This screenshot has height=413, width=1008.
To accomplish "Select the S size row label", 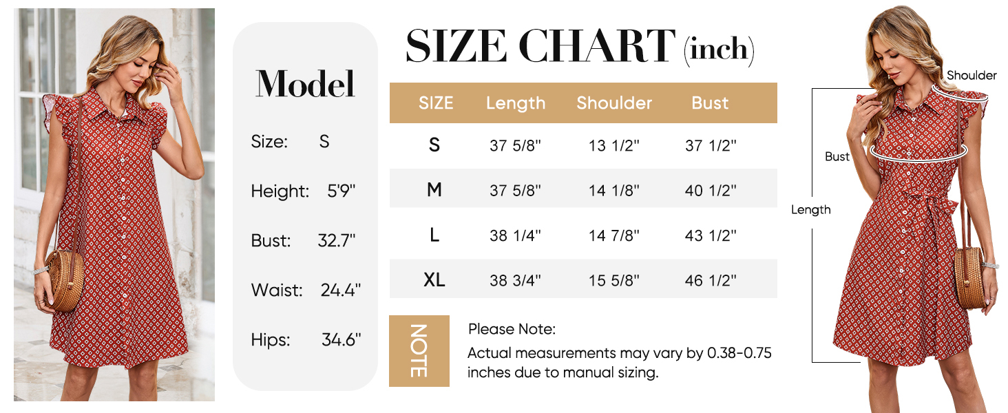I will (x=434, y=145).
